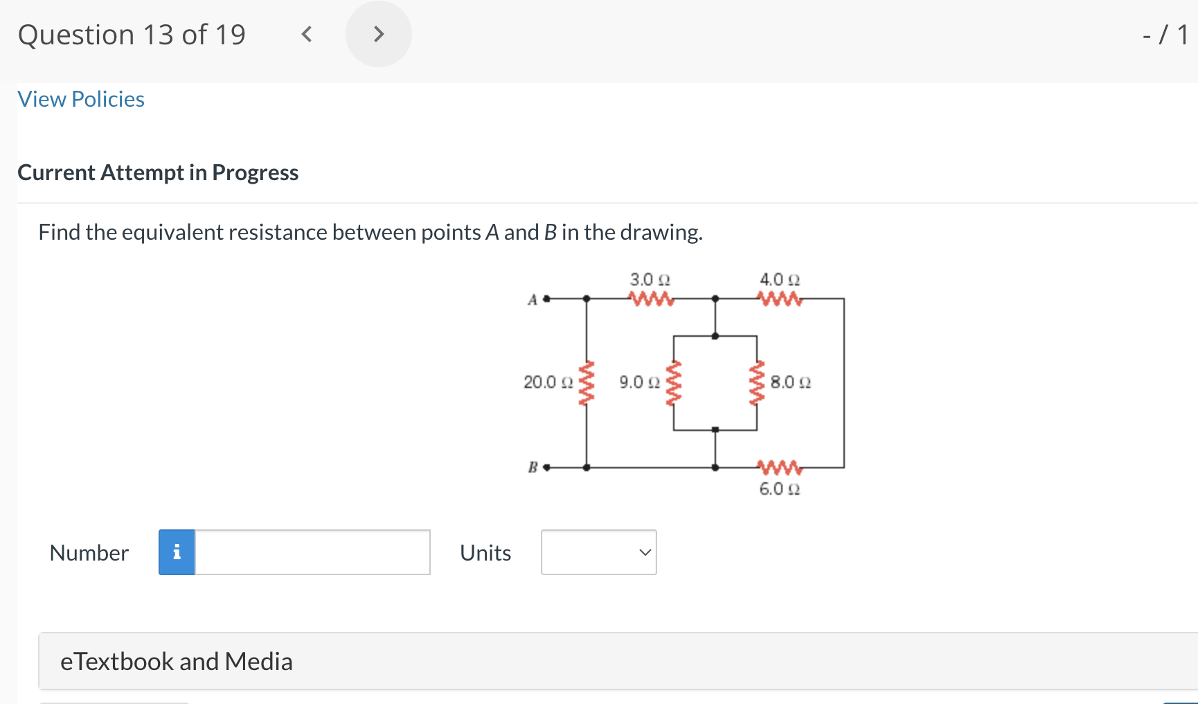Viewport: 1198px width, 704px height.
Task: Click the Units dropdown chevron
Action: pos(643,552)
